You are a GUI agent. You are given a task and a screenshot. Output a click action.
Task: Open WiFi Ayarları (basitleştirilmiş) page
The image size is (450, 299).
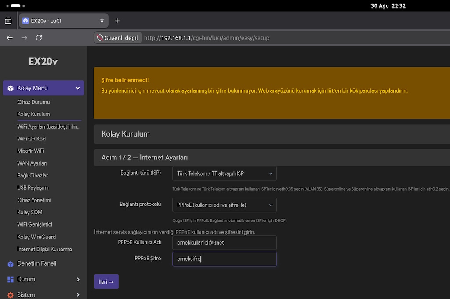click(x=49, y=126)
